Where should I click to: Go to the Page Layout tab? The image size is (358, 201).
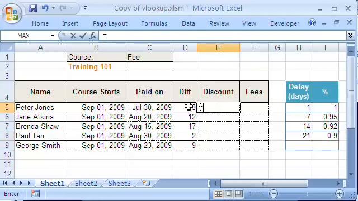pos(110,23)
